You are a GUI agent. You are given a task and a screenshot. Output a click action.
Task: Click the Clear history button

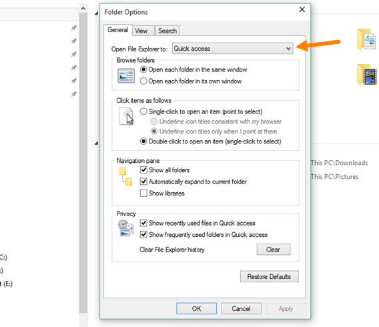click(274, 250)
